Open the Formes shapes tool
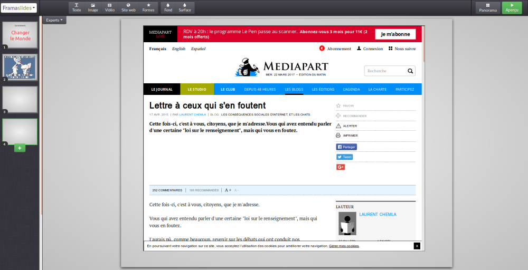 tap(148, 8)
